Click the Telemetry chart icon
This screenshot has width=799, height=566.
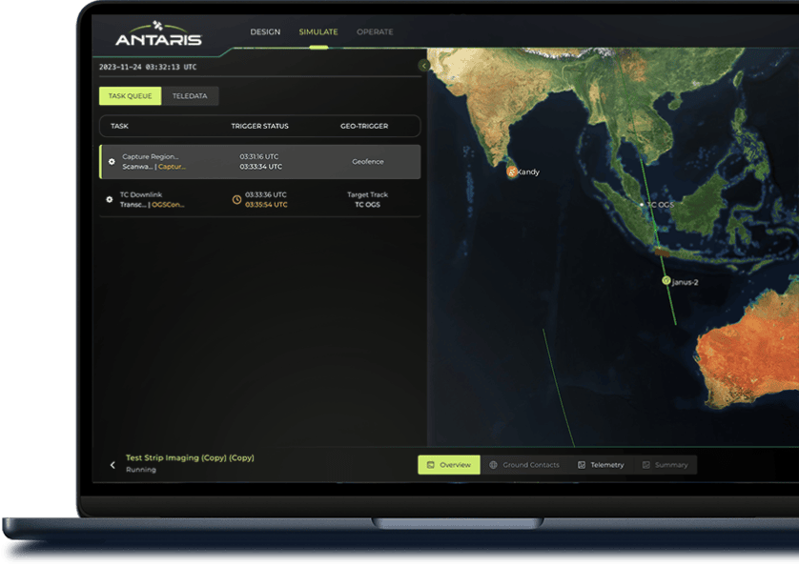pyautogui.click(x=582, y=465)
